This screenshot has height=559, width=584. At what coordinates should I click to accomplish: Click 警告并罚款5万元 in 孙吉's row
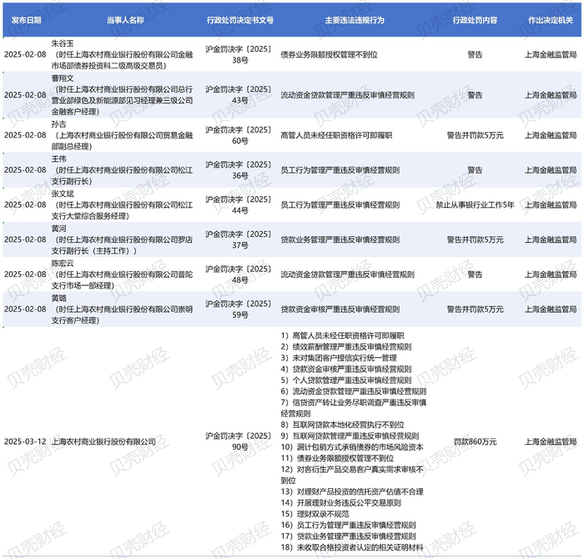pos(475,135)
